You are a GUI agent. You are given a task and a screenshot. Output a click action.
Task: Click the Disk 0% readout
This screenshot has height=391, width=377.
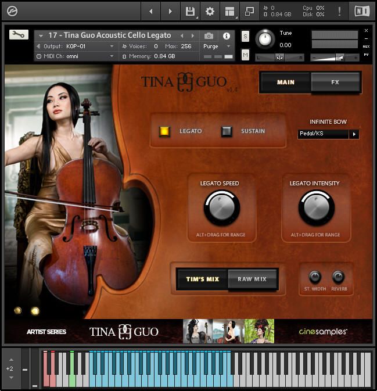314,15
